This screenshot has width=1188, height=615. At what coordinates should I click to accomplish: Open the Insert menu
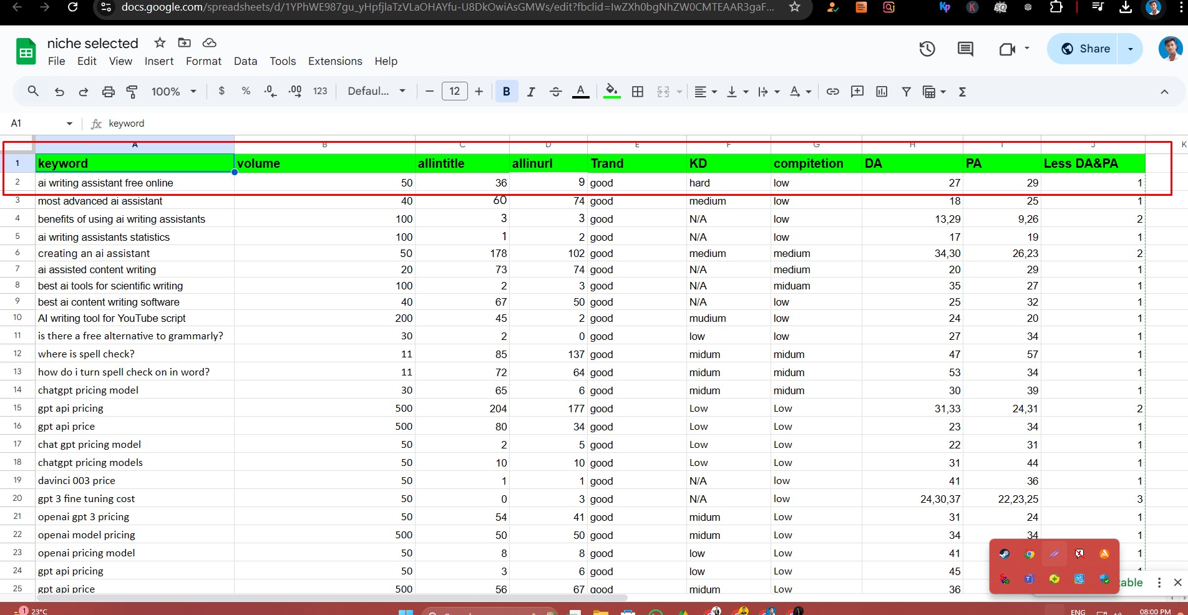pos(159,61)
